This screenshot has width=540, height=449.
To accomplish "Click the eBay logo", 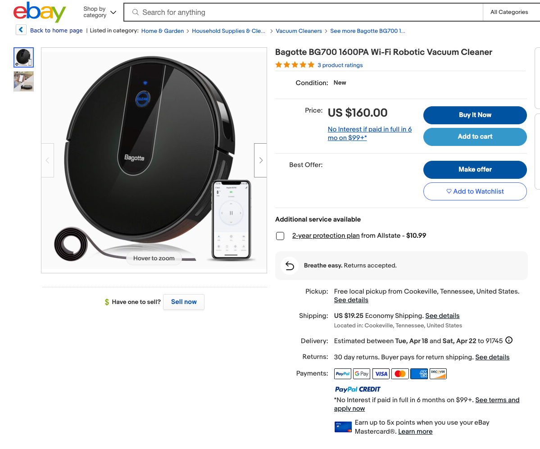I will [40, 13].
